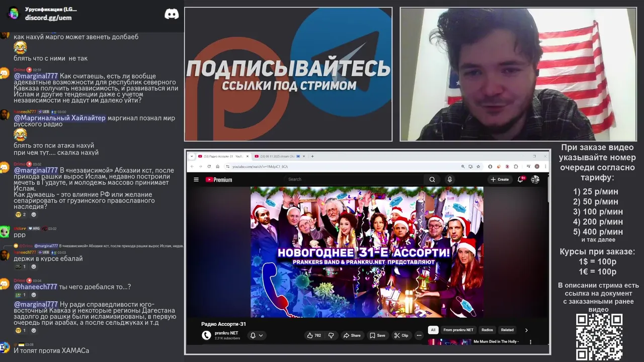Viewport: 644px width, 362px height.
Task: Like the Радио Ассорти-31 video
Action: coord(314,335)
